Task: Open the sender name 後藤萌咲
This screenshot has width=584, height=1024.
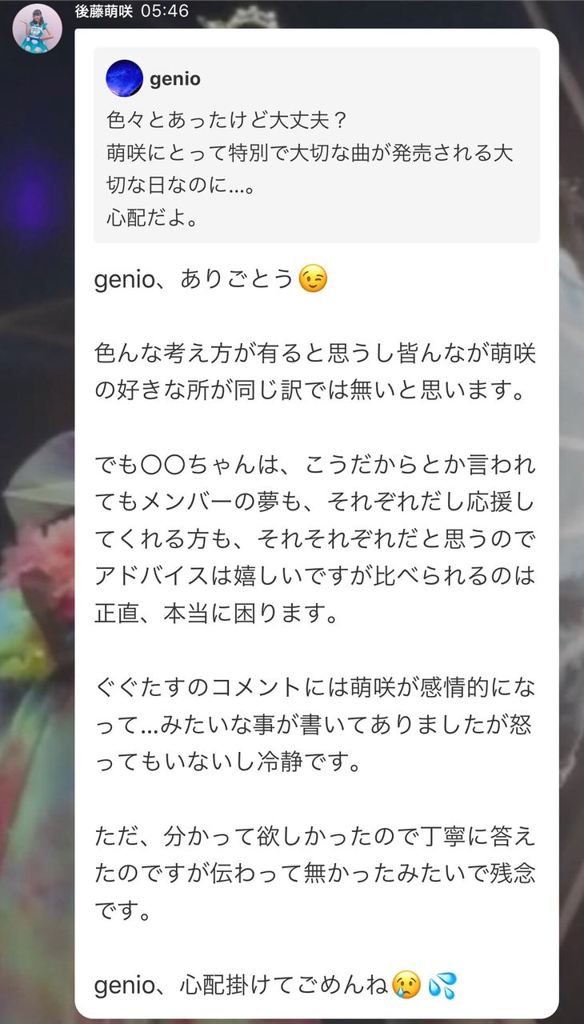Action: [104, 11]
